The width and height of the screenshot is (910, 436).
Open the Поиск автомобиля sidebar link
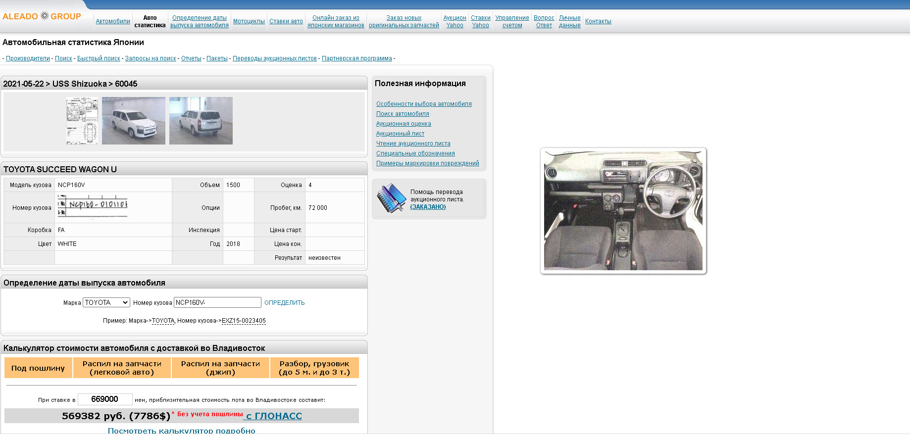tap(403, 114)
